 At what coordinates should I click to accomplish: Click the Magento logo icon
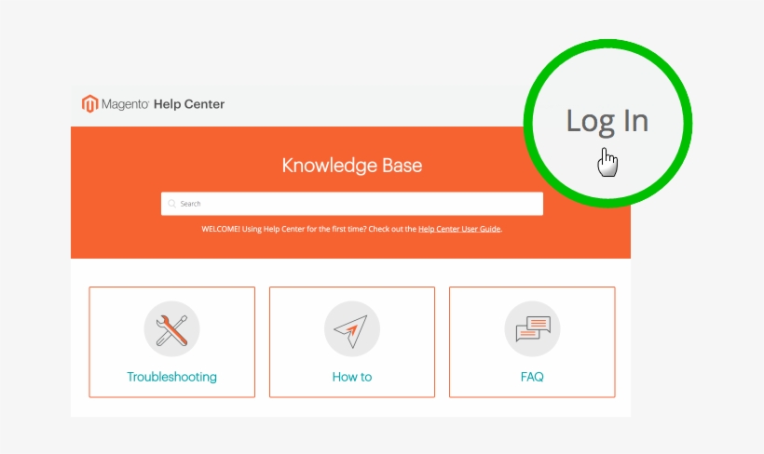[x=89, y=103]
